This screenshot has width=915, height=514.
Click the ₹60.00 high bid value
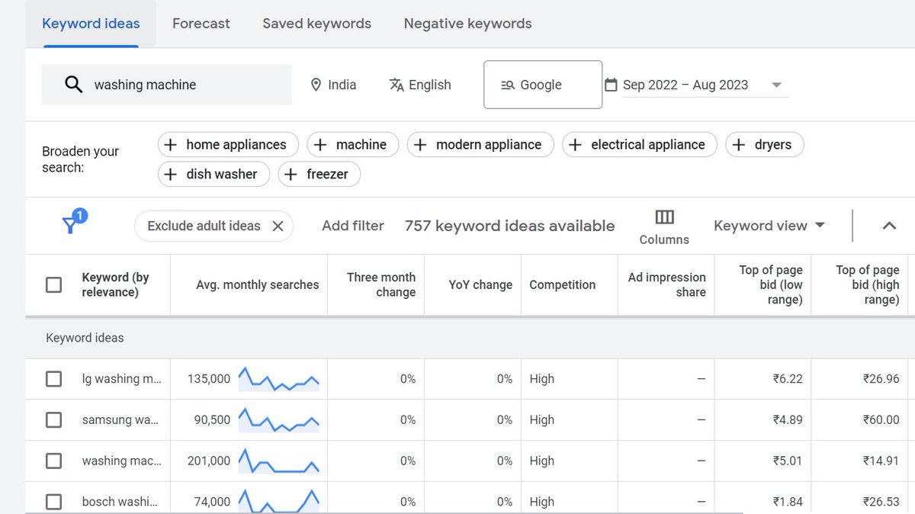pyautogui.click(x=881, y=420)
